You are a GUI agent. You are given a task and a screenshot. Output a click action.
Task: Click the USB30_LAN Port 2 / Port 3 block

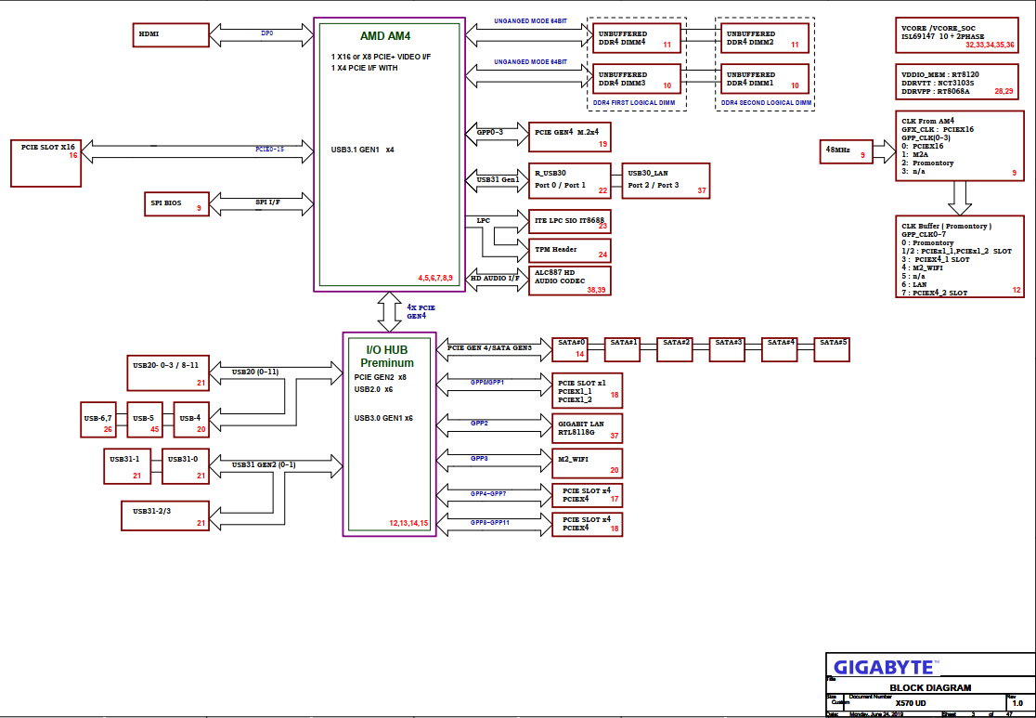(666, 180)
